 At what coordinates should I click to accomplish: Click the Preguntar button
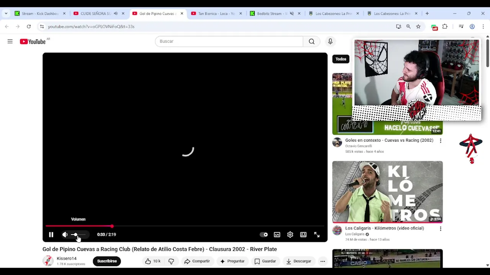232,261
